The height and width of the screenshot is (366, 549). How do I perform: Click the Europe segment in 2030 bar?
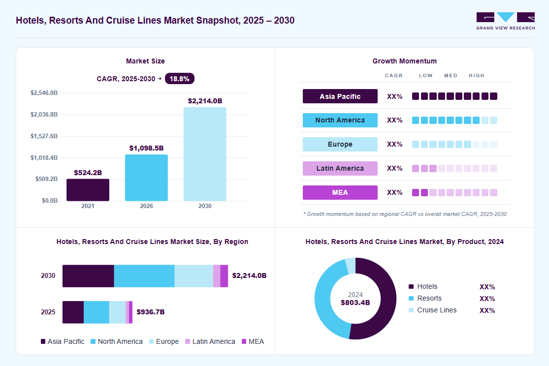pyautogui.click(x=194, y=276)
